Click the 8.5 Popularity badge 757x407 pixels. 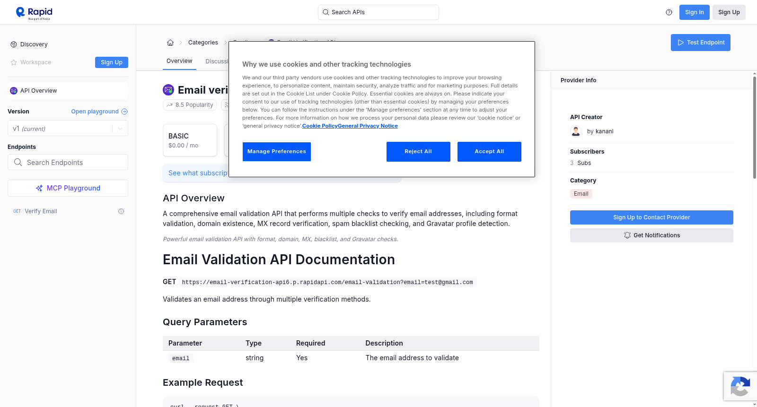(x=190, y=105)
